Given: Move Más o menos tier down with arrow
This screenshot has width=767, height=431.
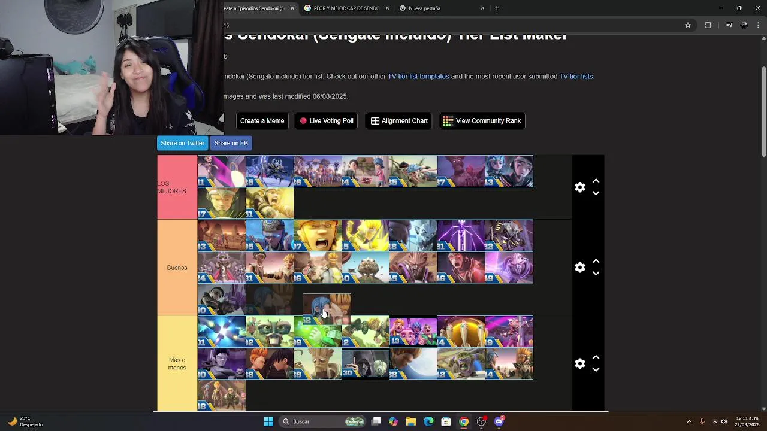Looking at the screenshot, I should pos(596,369).
